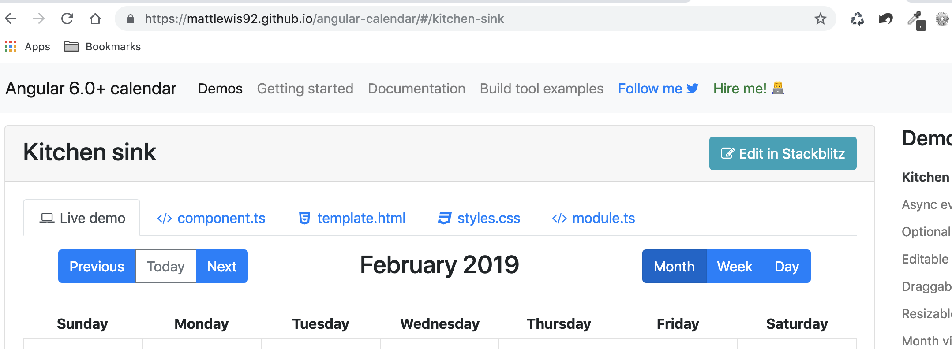Image resolution: width=952 pixels, height=349 pixels.
Task: Open the eyedropper color picker extension
Action: [x=916, y=20]
